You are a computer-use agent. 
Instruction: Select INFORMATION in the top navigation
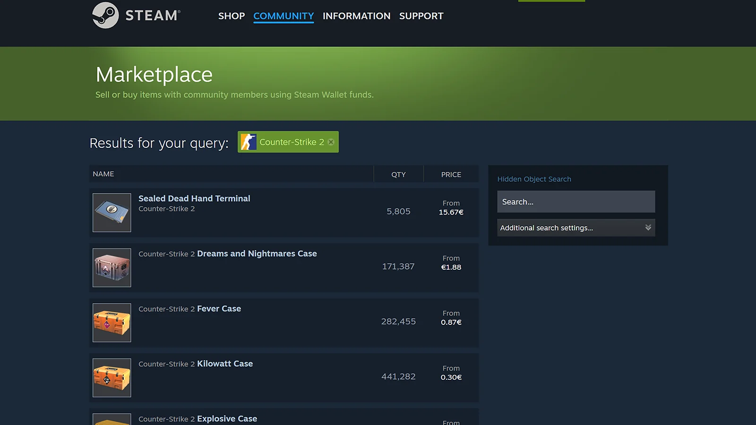coord(356,16)
